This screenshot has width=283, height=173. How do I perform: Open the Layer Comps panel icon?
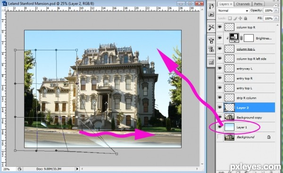(211, 62)
